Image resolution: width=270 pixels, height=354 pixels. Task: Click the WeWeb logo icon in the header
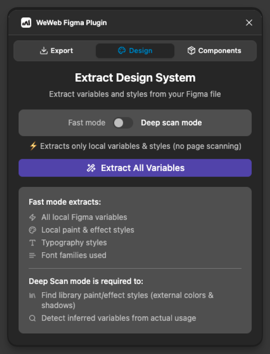25,23
